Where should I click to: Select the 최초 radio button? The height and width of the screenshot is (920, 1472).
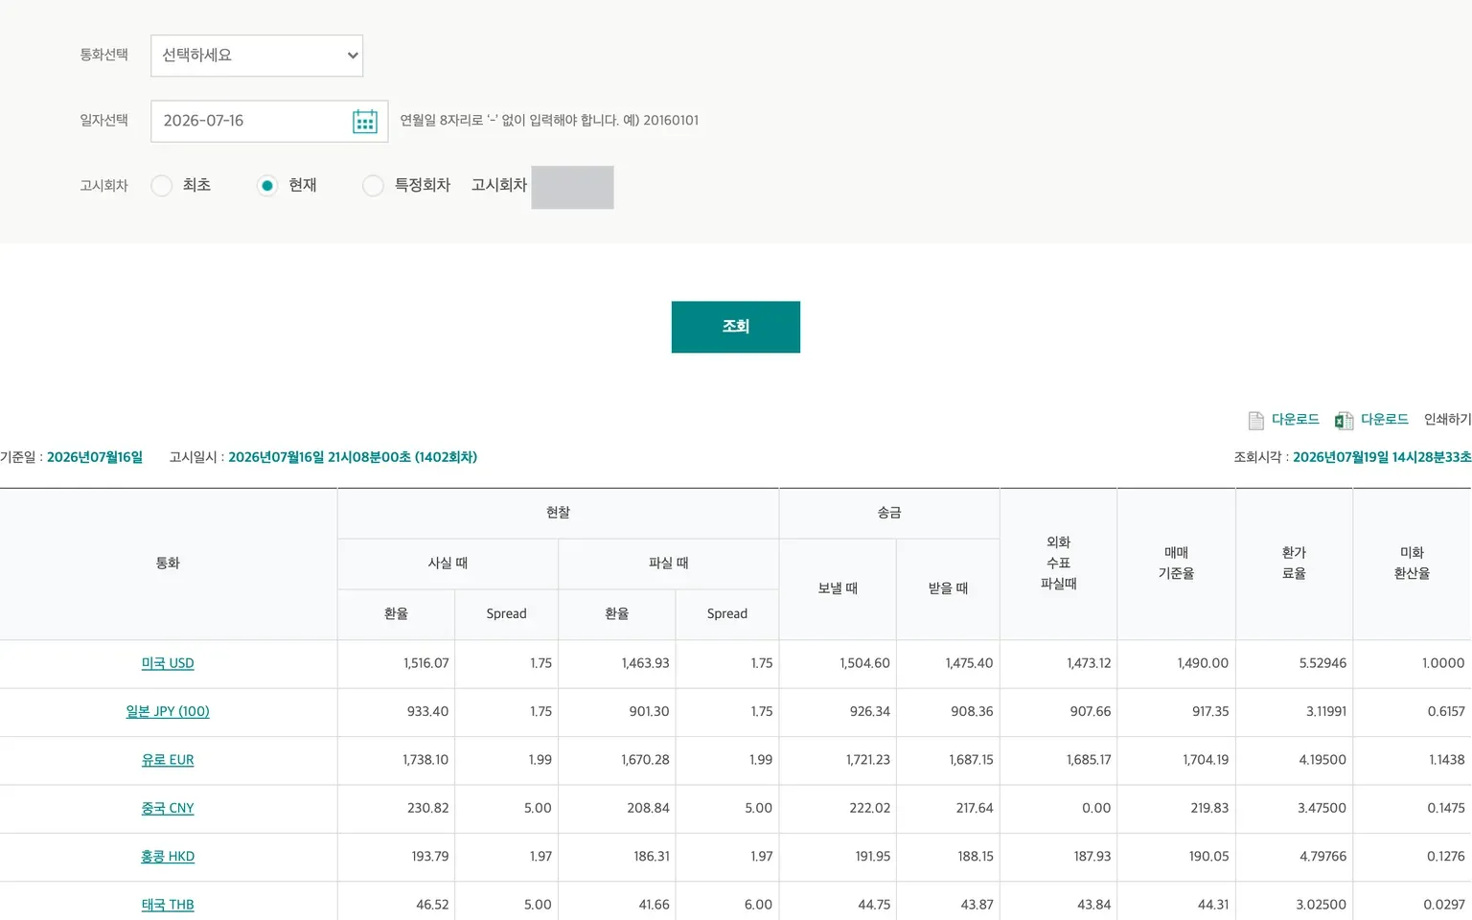pos(162,186)
